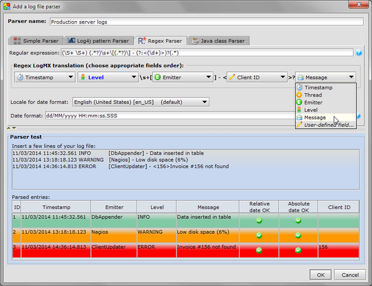Click the Cancel button
The image size is (372, 286).
[350, 275]
